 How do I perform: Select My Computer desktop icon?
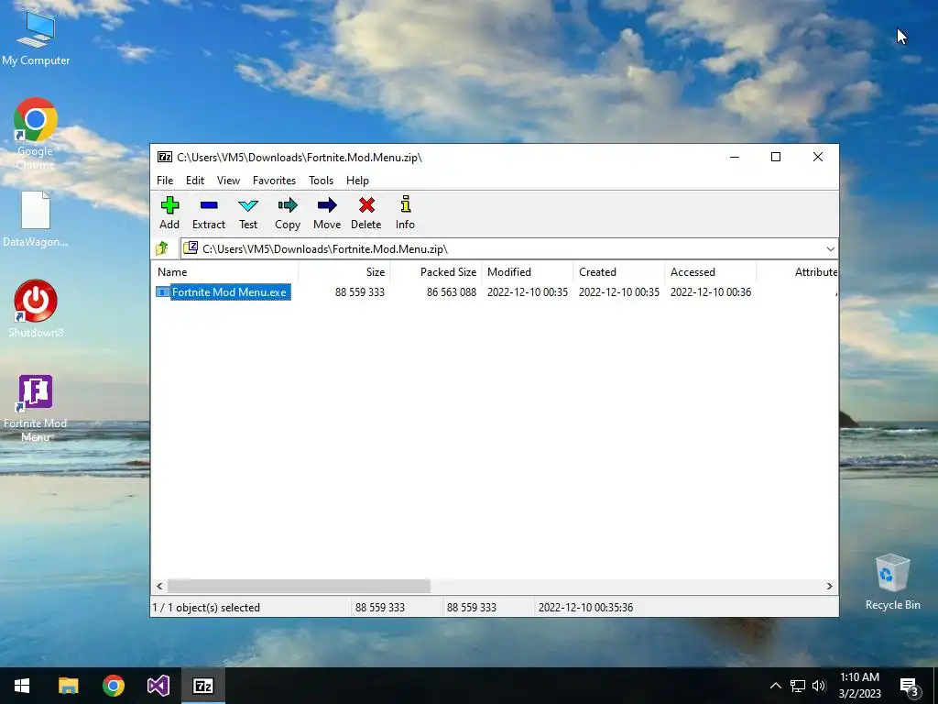36,38
